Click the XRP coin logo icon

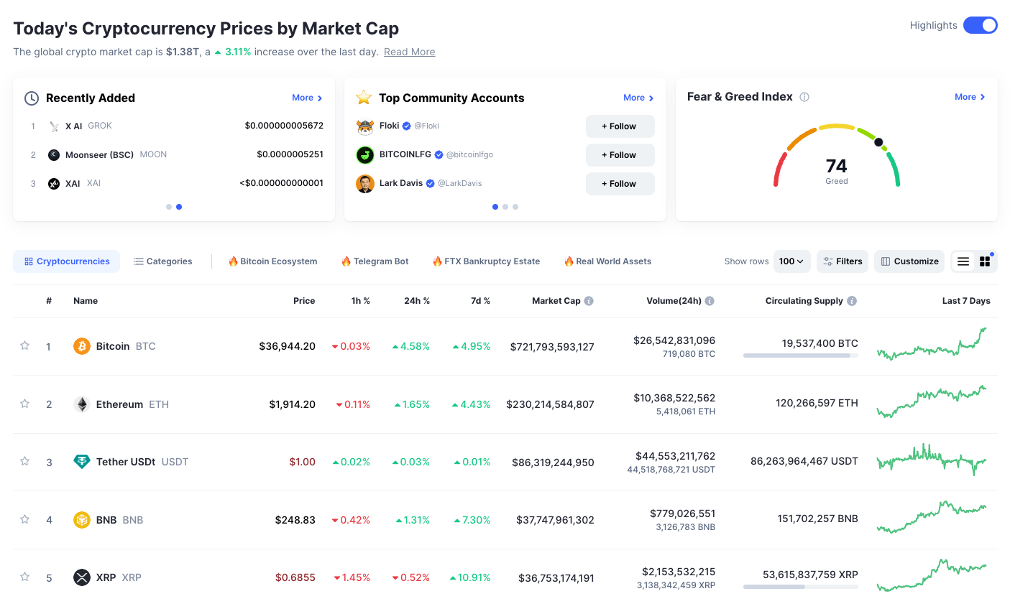[82, 577]
